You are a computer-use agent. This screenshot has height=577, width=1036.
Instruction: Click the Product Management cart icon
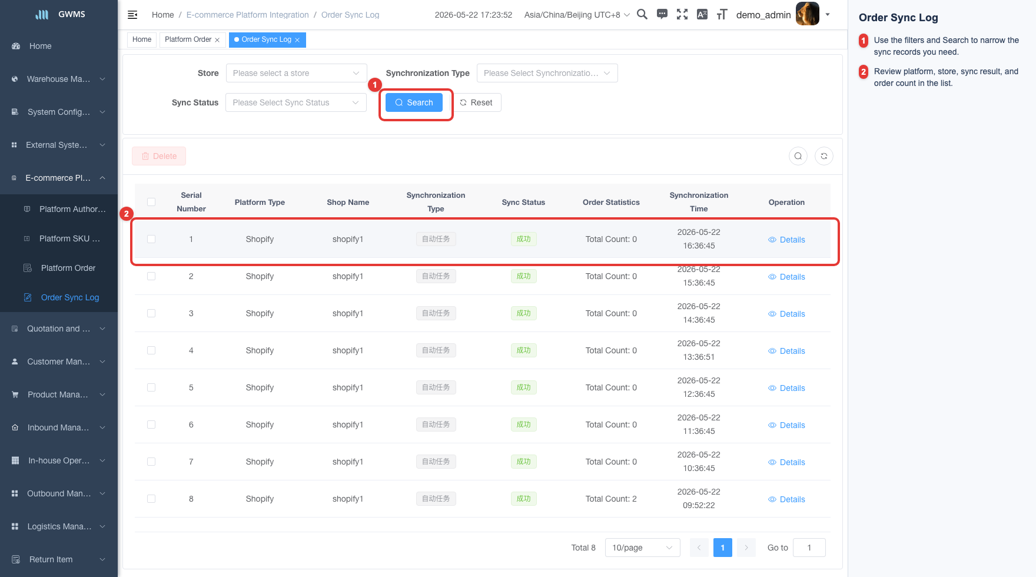(15, 394)
